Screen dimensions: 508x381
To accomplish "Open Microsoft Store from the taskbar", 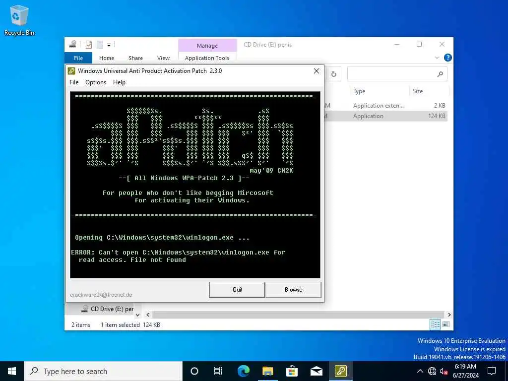I will (292, 371).
